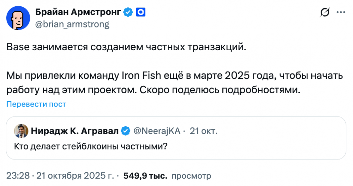Click the verified badge in the quoted post
This screenshot has height=186, width=353.
tap(125, 131)
